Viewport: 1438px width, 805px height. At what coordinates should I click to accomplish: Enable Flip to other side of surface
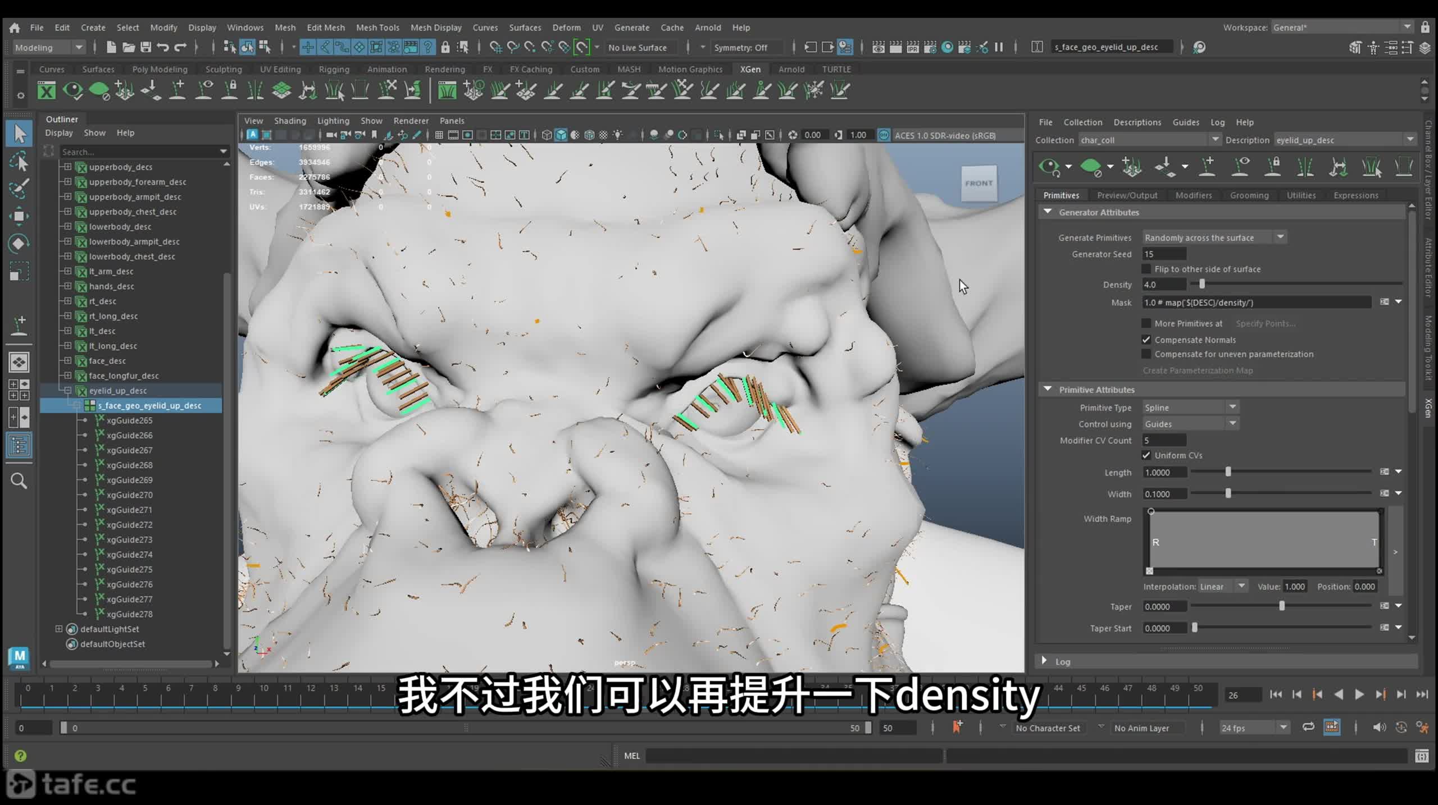[x=1146, y=269]
